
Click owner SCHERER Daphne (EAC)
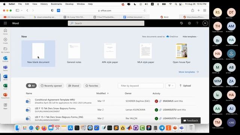[x=138, y=101]
